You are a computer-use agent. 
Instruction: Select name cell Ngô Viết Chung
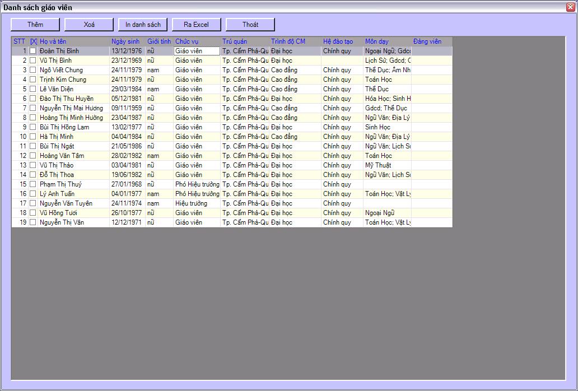point(74,70)
